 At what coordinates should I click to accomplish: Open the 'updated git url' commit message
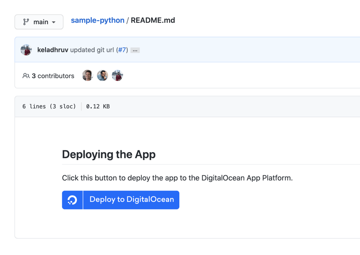coord(92,50)
